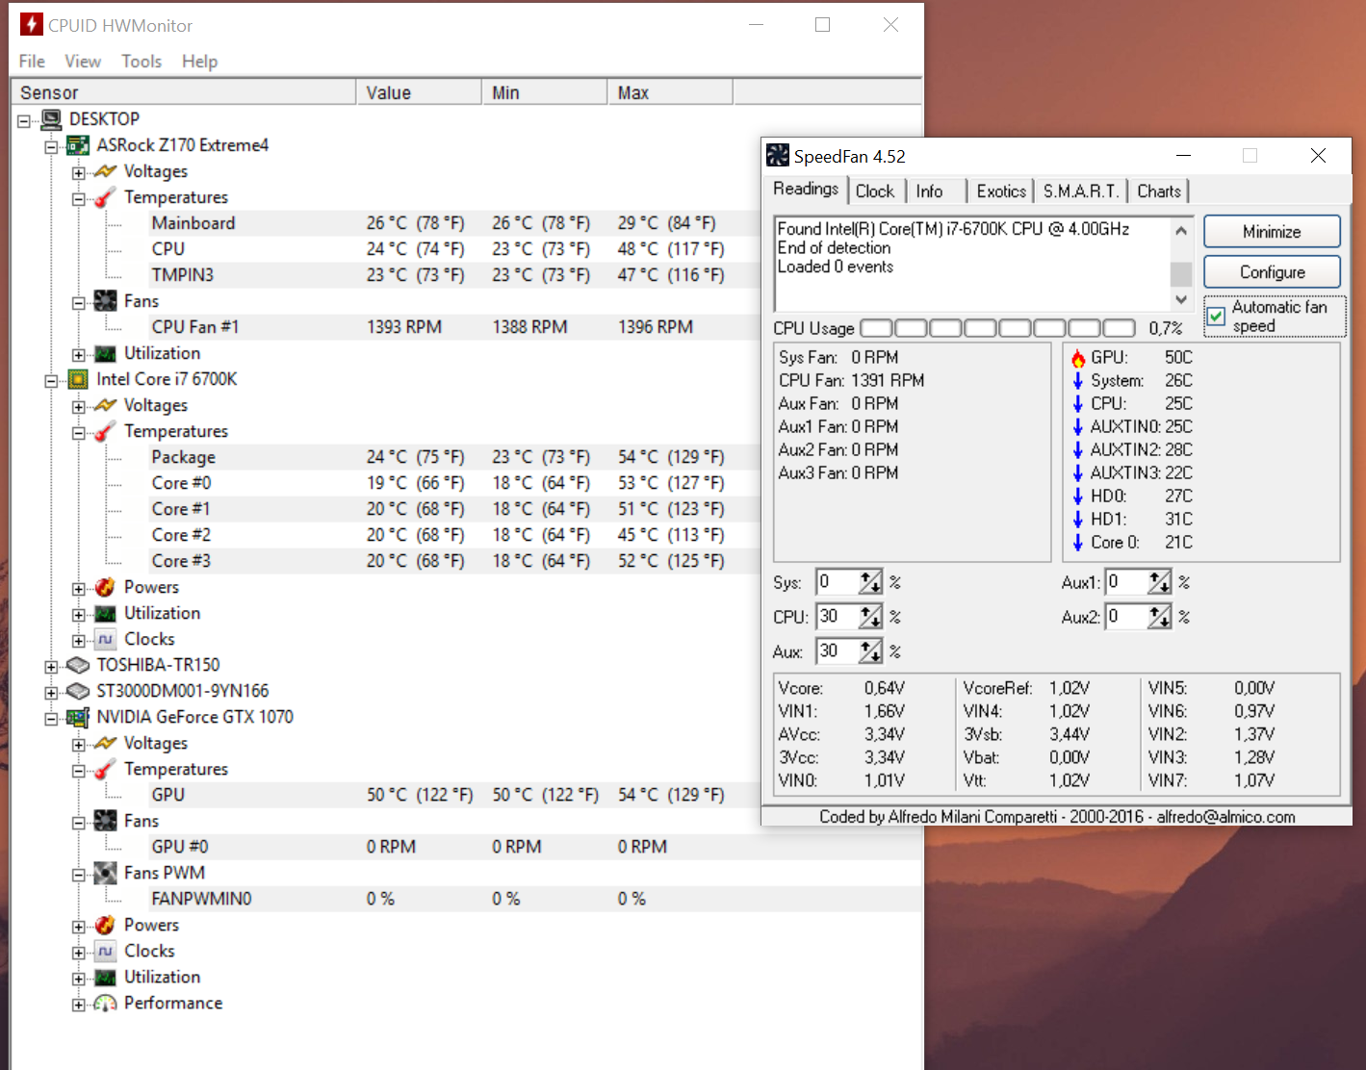The width and height of the screenshot is (1366, 1070).
Task: Click the Fans icon under NVIDIA GeForce
Action: (105, 821)
